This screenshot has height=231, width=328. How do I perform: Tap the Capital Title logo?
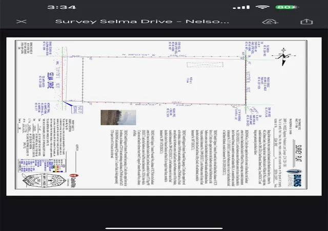click(72, 180)
